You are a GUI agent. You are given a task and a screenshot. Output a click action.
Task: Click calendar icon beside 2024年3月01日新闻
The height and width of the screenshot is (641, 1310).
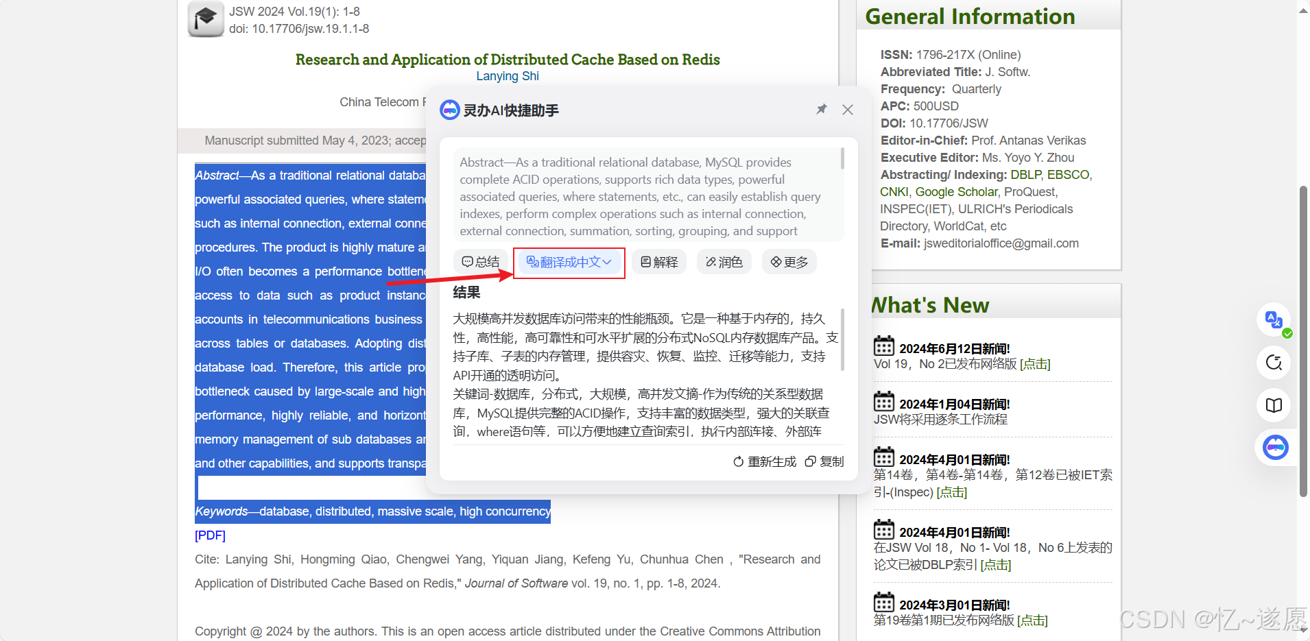tap(884, 603)
